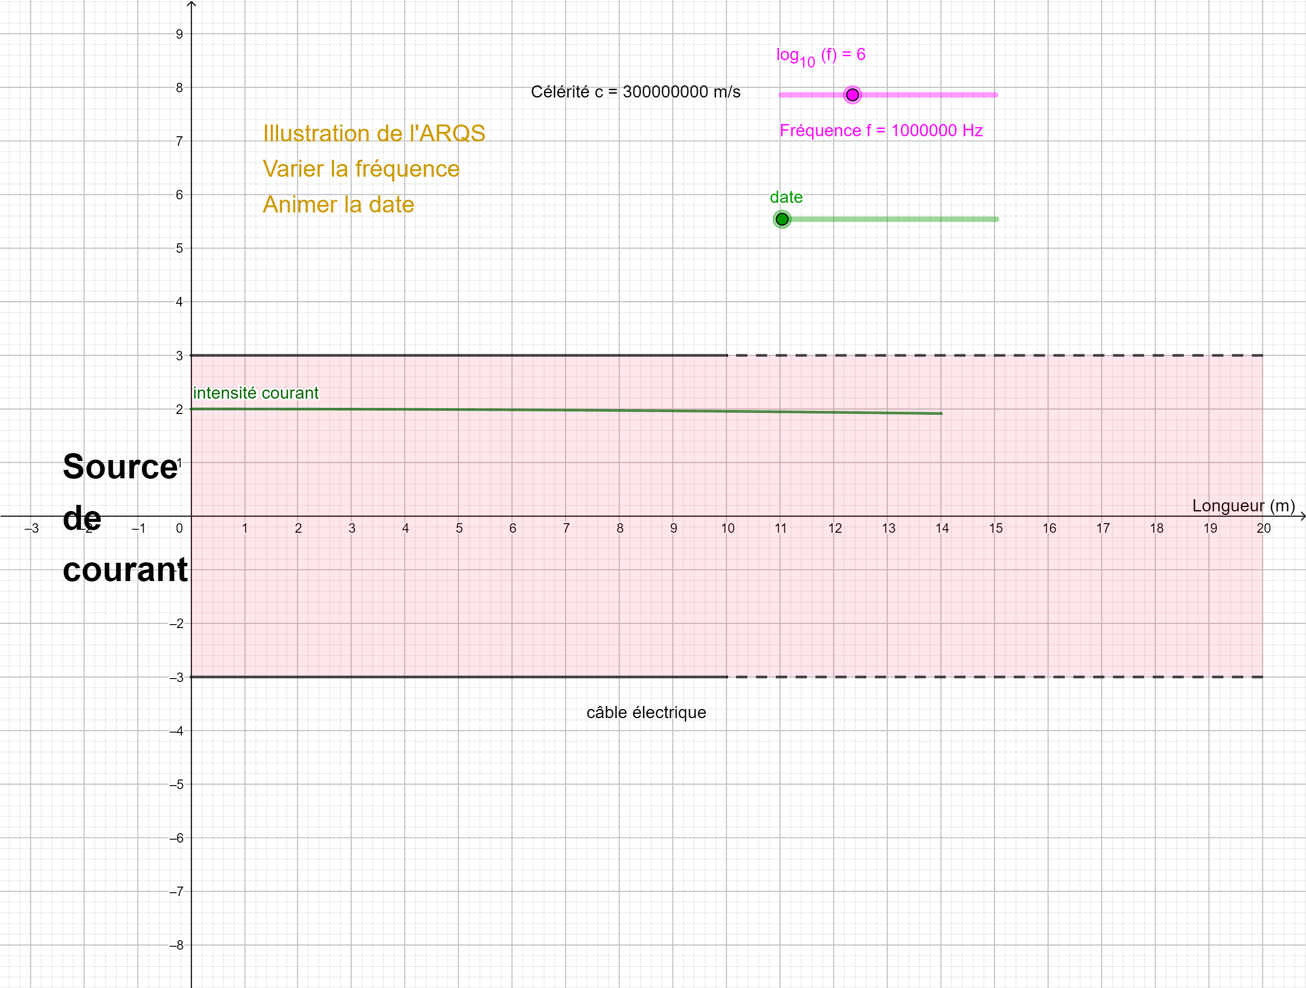The image size is (1306, 988).
Task: Click the 'Longueur (m)' axis label
Action: (x=1243, y=506)
